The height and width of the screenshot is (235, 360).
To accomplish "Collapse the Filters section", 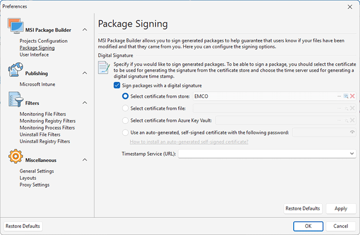I will pyautogui.click(x=85, y=102).
